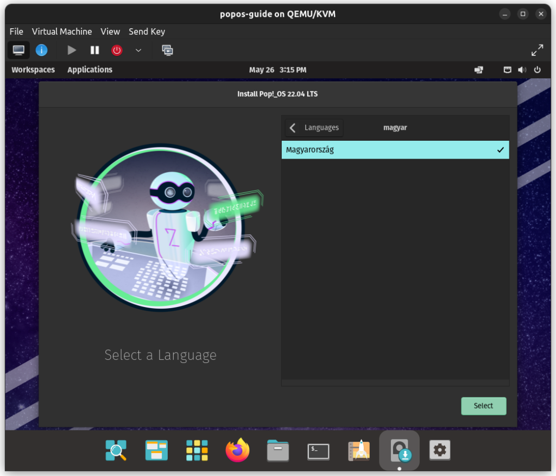Switch the viewer to fullscreen
This screenshot has width=556, height=476.
(x=537, y=50)
